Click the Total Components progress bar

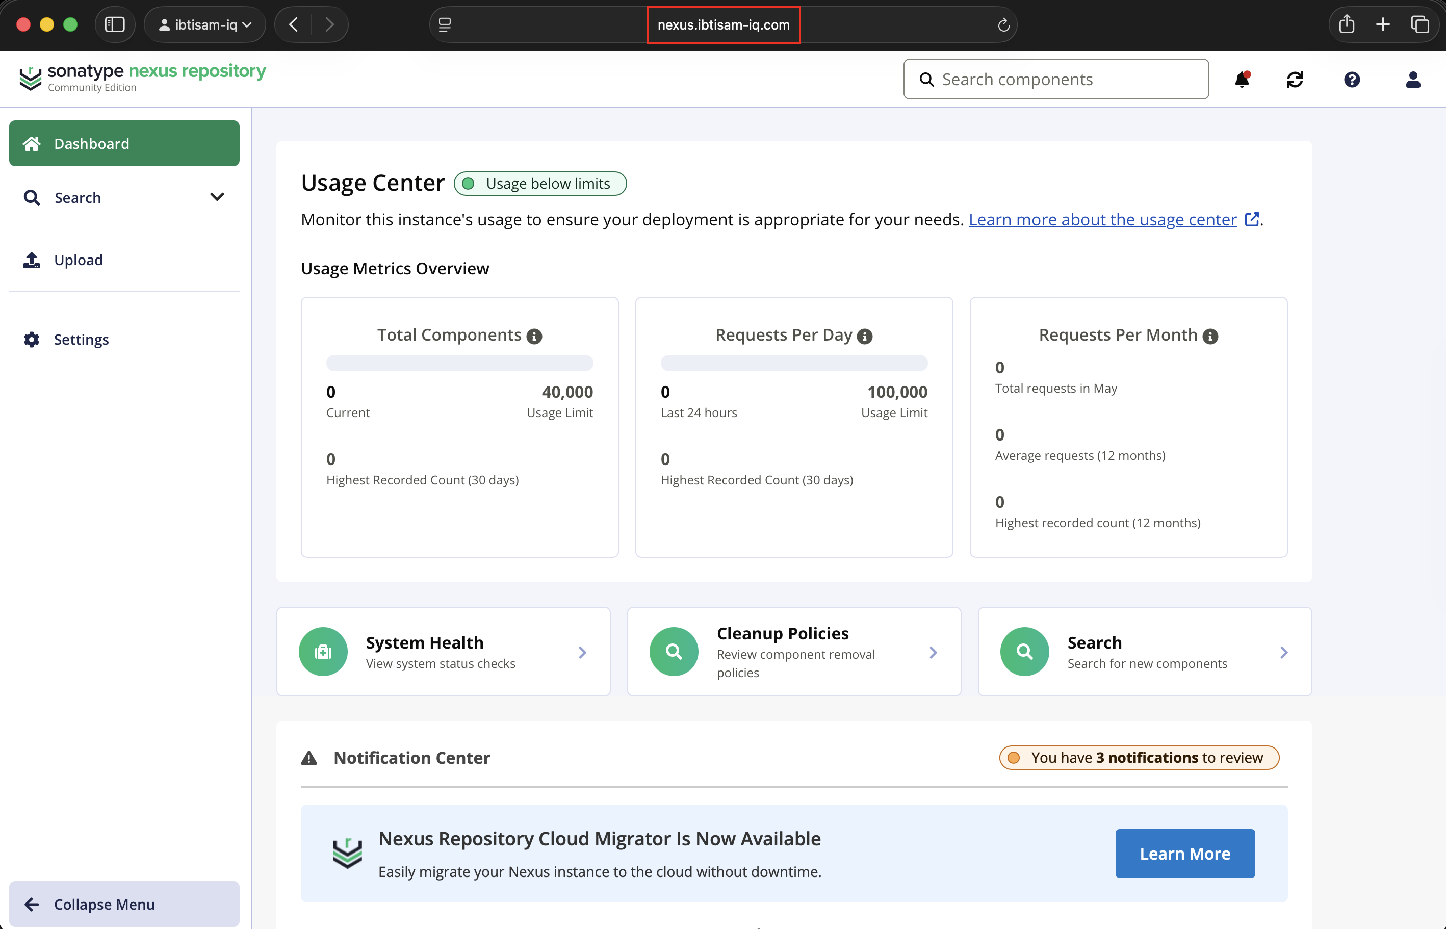click(x=460, y=363)
